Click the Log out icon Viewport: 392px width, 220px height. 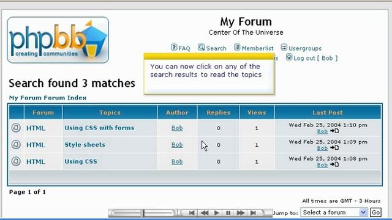[289, 57]
